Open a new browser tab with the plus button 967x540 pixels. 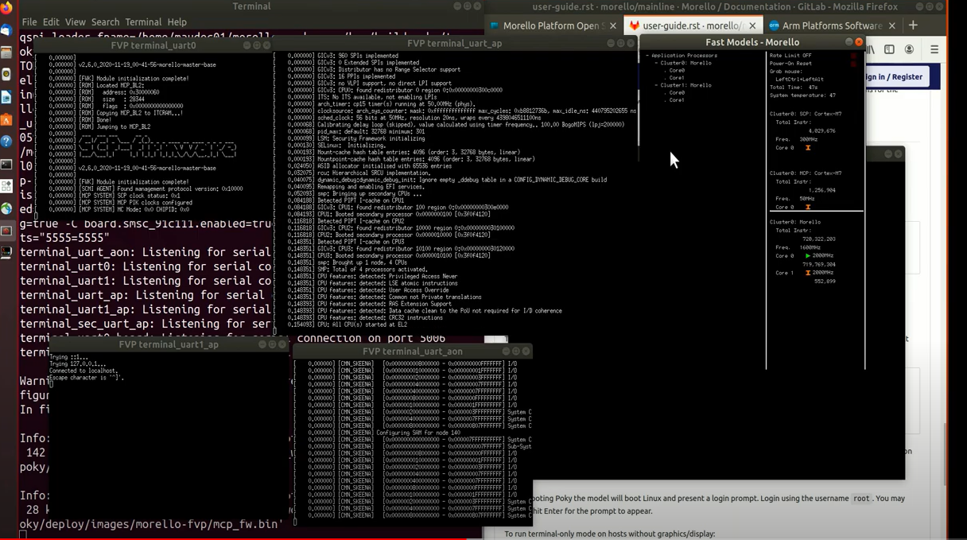[913, 25]
